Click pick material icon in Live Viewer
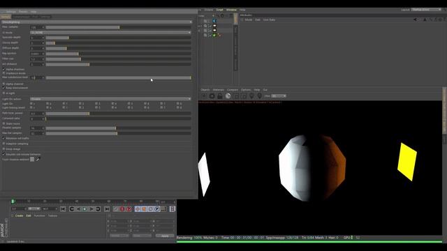The height and width of the screenshot is (251, 447). click(259, 96)
